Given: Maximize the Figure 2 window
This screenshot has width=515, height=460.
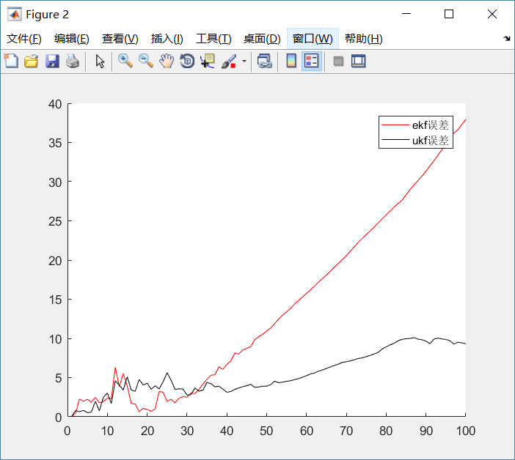Looking at the screenshot, I should [449, 14].
